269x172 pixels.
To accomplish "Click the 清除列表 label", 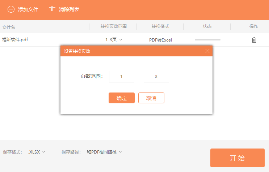I will coord(69,9).
